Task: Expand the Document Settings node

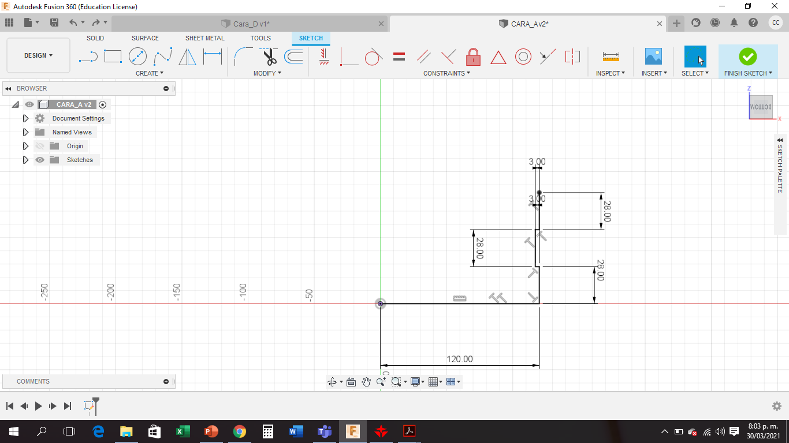Action: 25,118
